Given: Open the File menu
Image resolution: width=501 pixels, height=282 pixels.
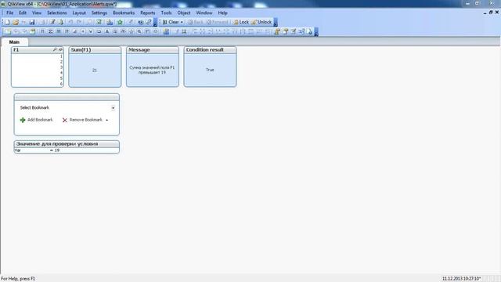Looking at the screenshot, I should pos(9,13).
